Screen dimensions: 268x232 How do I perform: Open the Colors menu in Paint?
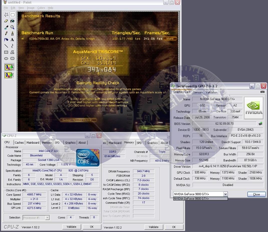pos(41,8)
